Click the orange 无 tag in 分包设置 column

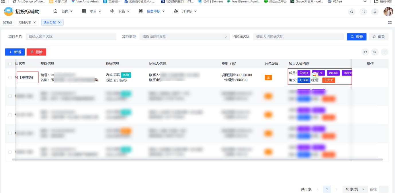click(x=268, y=77)
